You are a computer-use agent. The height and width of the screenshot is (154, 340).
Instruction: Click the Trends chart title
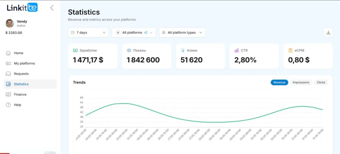click(x=79, y=82)
